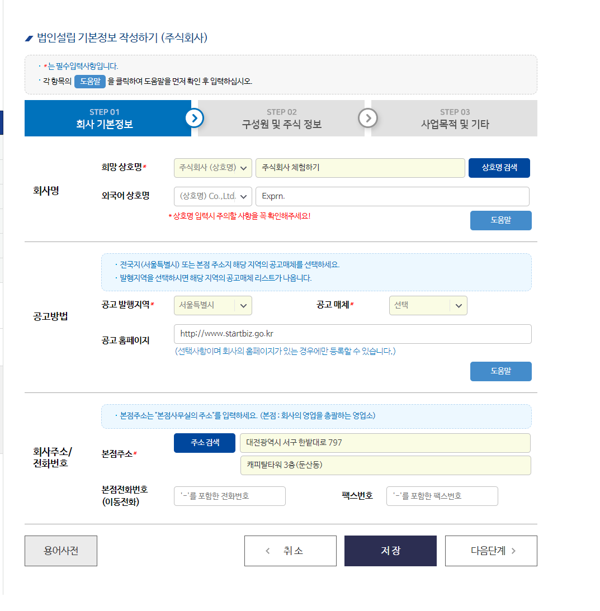Proceed with the 다음단계 button
This screenshot has width=600, height=611.
pyautogui.click(x=491, y=551)
